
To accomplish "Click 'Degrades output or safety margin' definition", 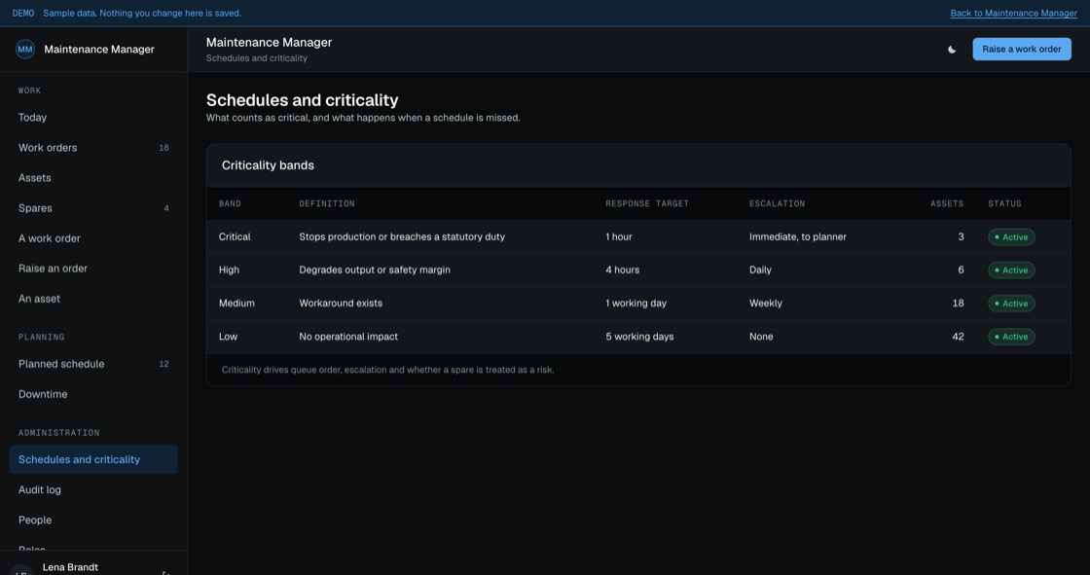I will coord(375,270).
